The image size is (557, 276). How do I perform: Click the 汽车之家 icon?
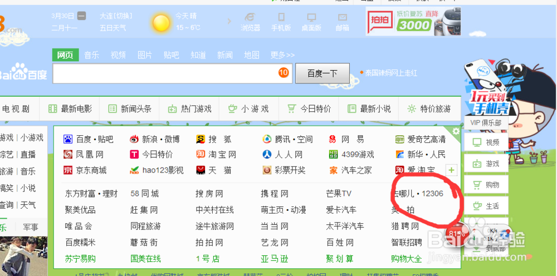(x=333, y=170)
